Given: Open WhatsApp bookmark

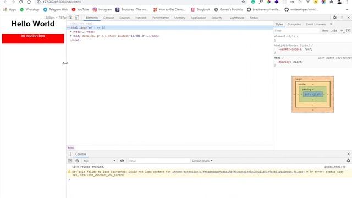Looking at the screenshot, I should [29, 9].
